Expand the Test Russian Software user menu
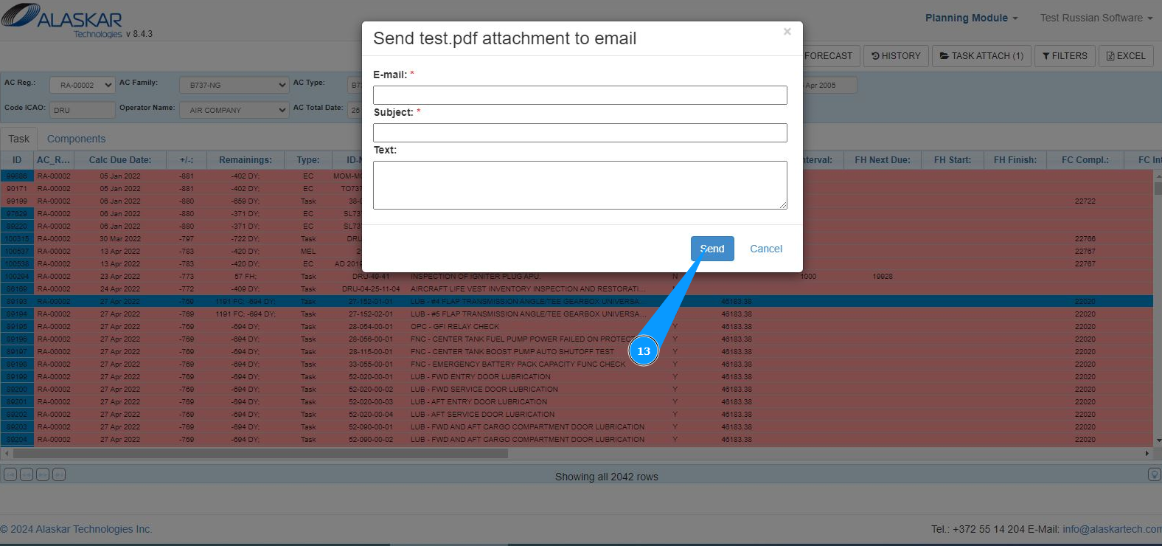The width and height of the screenshot is (1162, 546). click(1096, 18)
